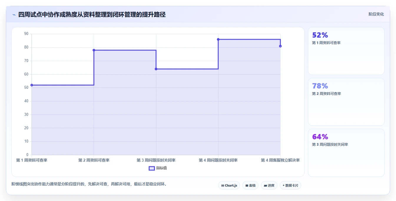Click x-axis label 第 4 周客服独立解决率
This screenshot has height=201, width=396.
tap(280, 160)
